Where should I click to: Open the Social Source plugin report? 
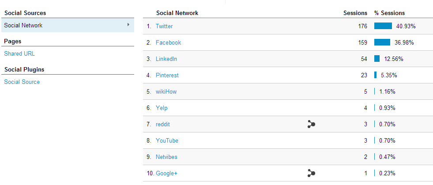point(22,82)
